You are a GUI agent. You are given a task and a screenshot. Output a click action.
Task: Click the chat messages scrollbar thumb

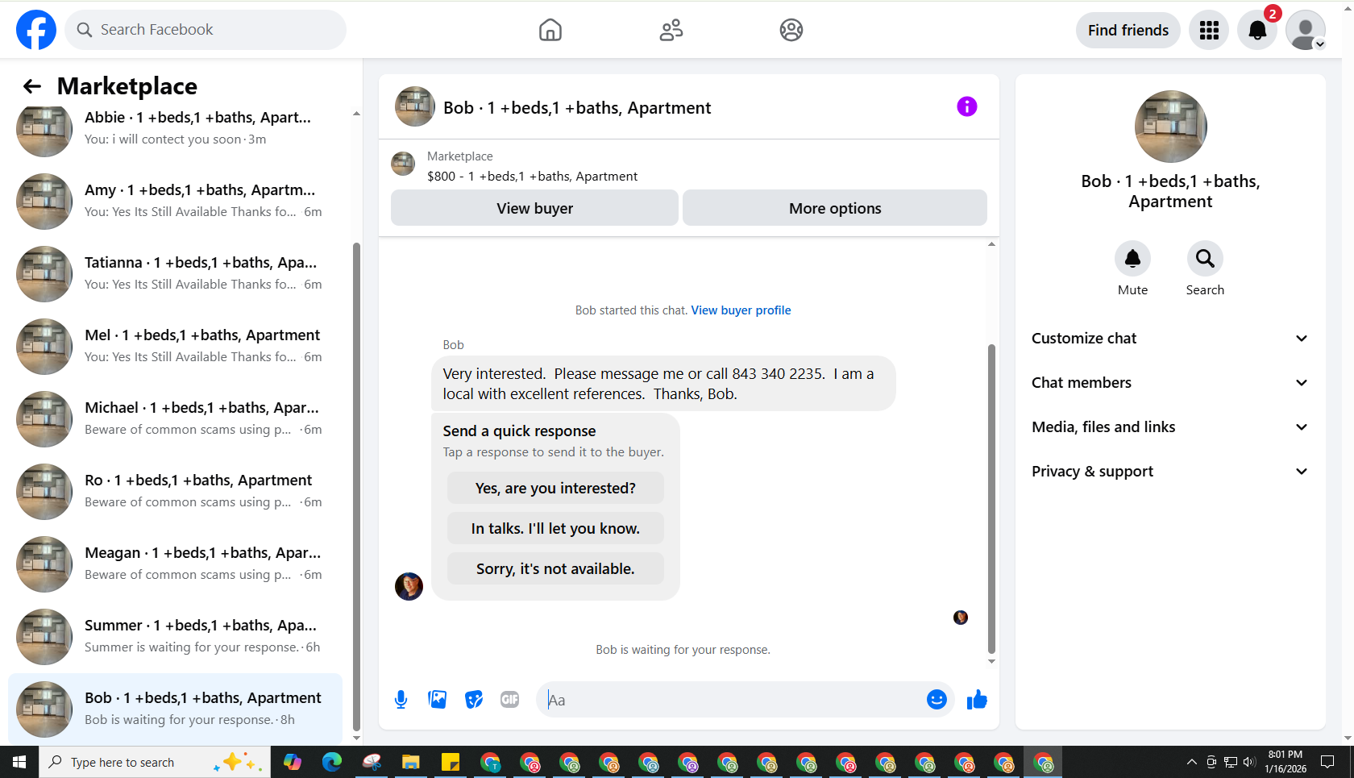[x=991, y=498]
